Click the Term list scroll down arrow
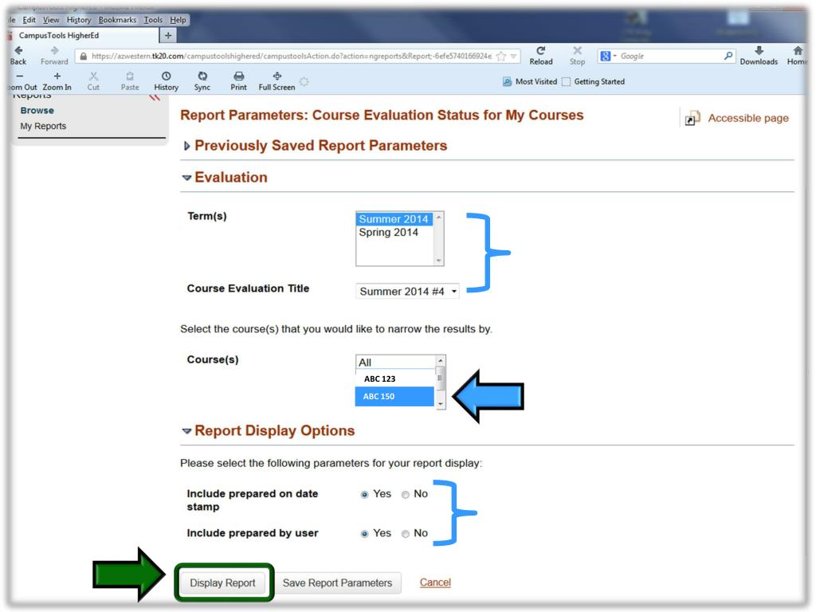Screen dimensions: 816x612 [x=439, y=261]
